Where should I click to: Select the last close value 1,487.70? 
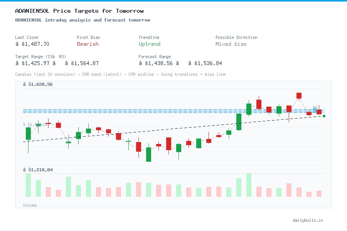32,44
